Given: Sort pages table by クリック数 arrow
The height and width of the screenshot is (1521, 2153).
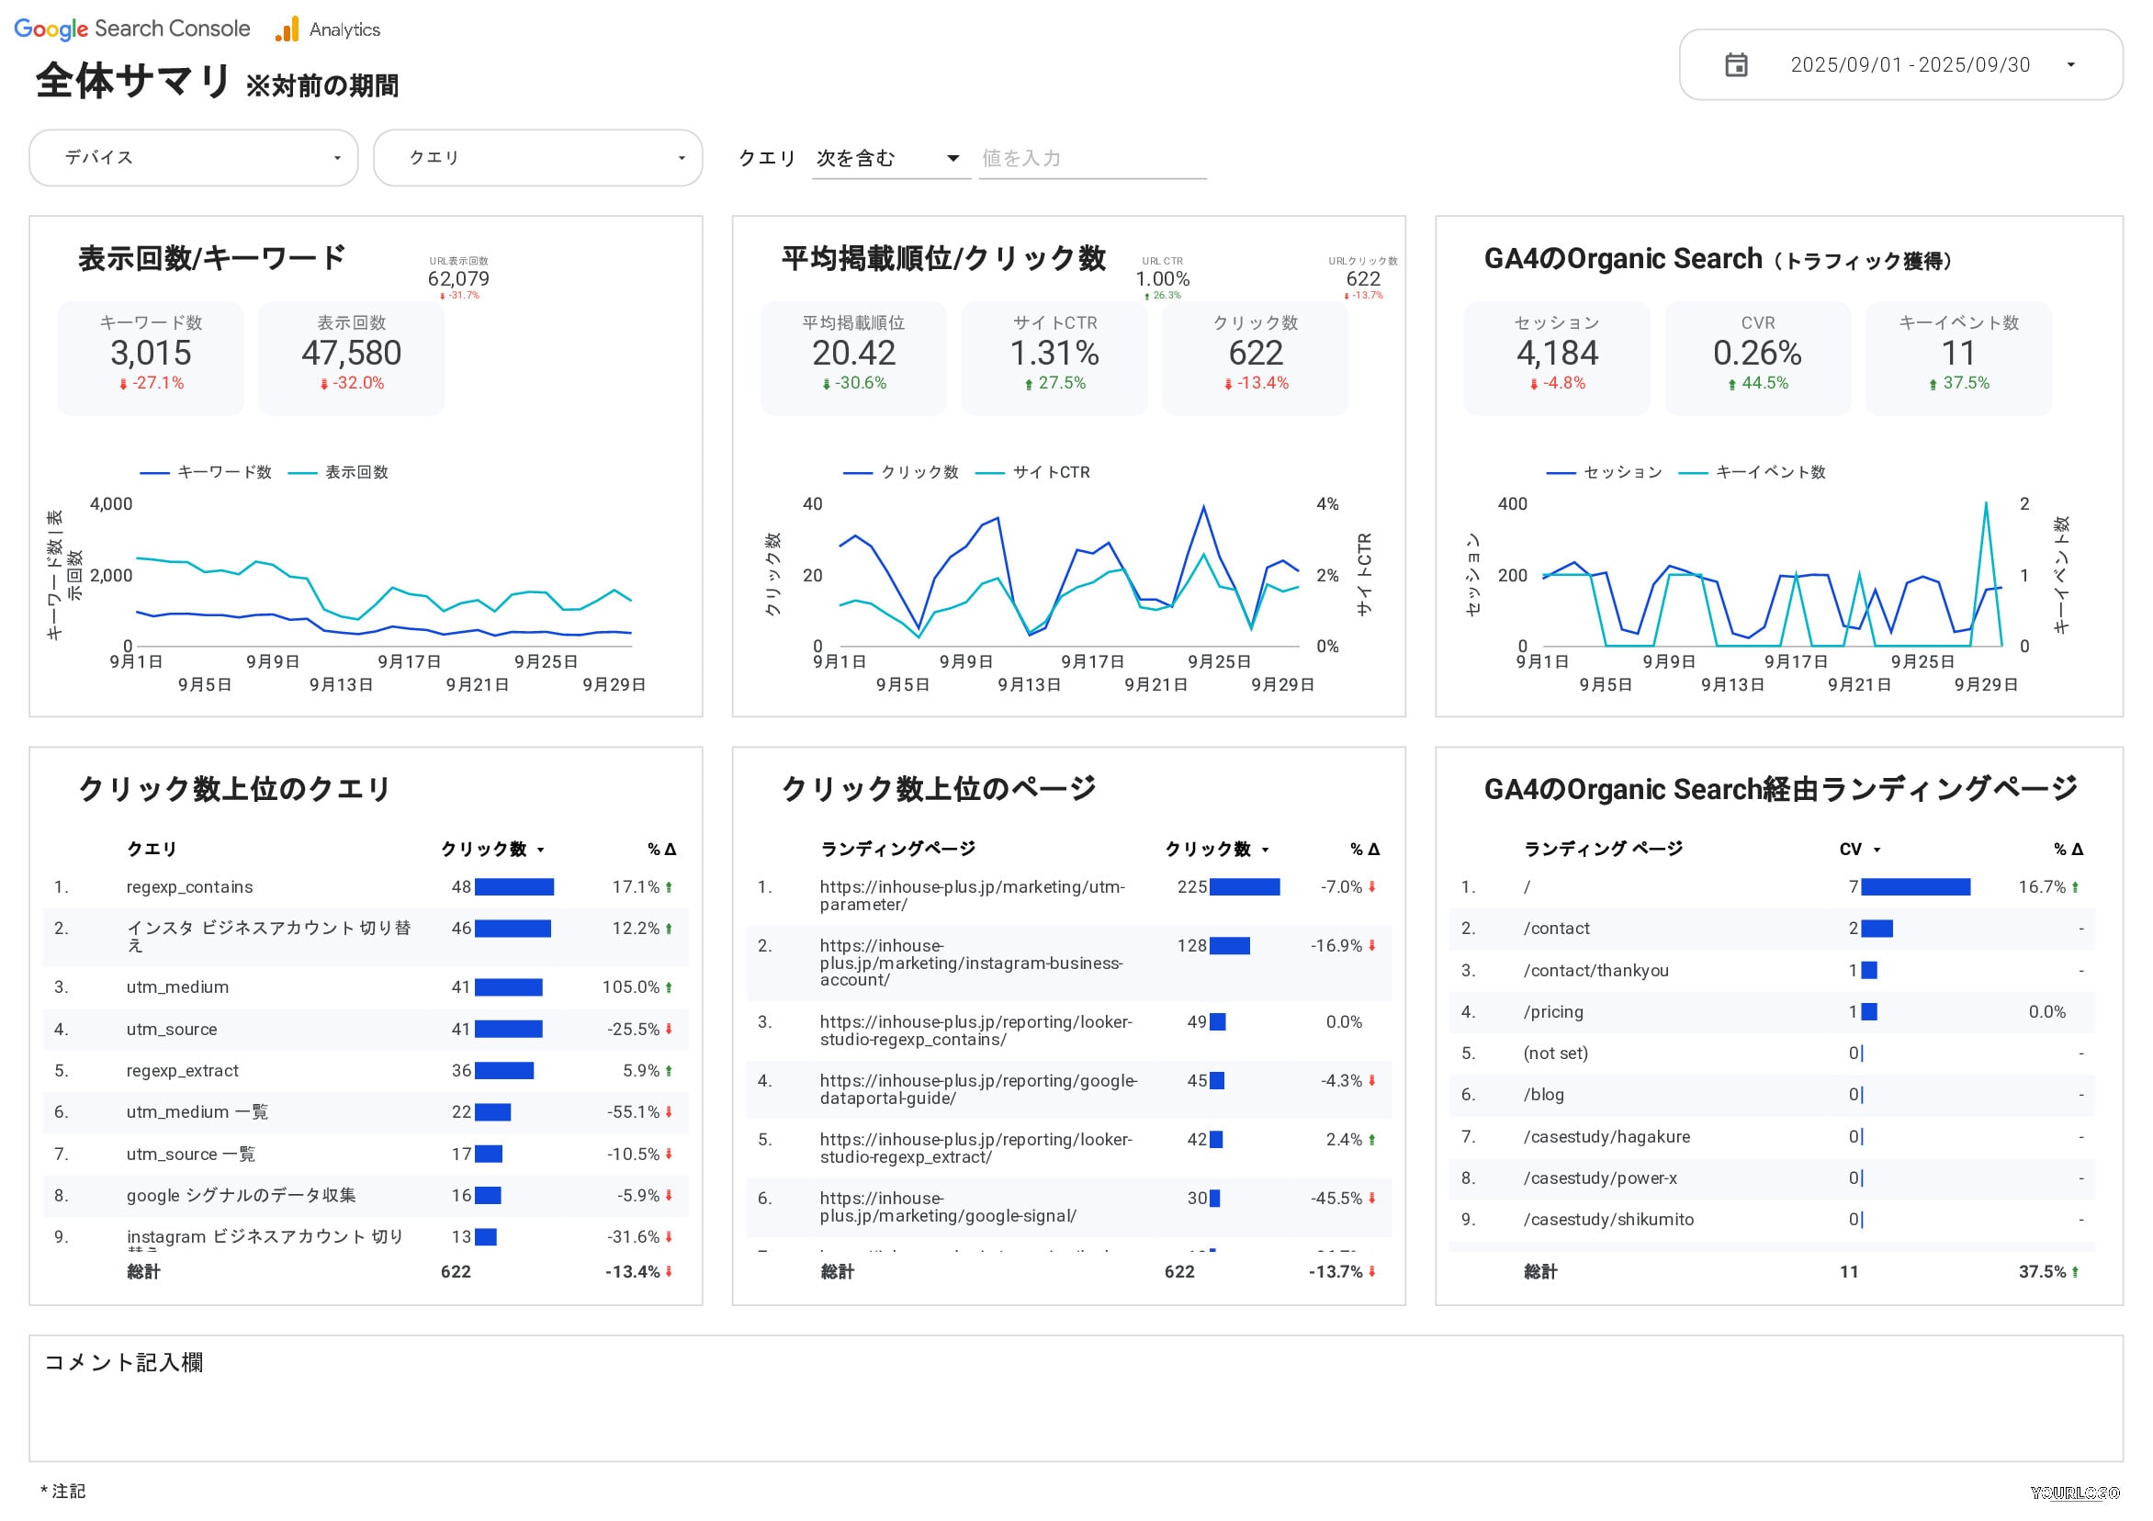Looking at the screenshot, I should 1265,850.
